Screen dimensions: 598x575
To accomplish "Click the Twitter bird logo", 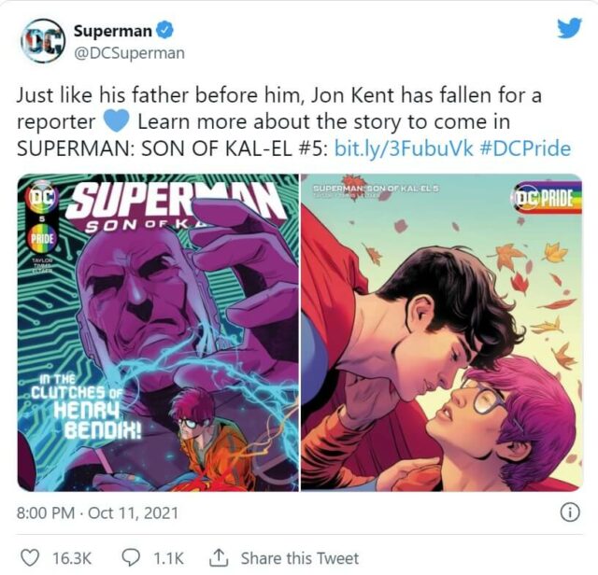I will coord(569,29).
